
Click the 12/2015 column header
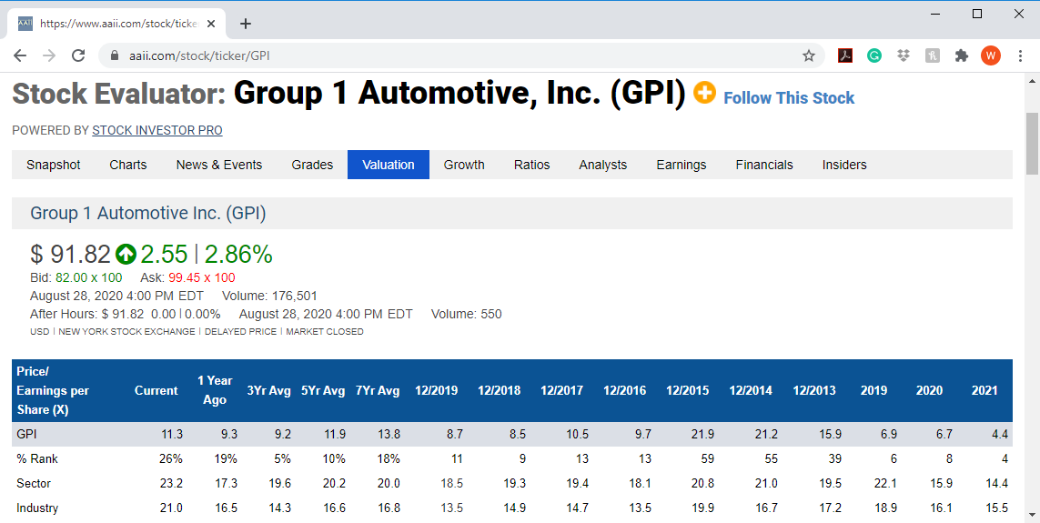(x=687, y=390)
